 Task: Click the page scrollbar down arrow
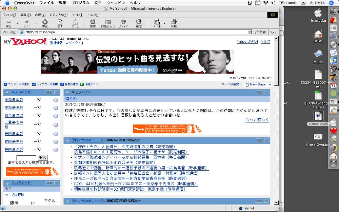point(276,203)
